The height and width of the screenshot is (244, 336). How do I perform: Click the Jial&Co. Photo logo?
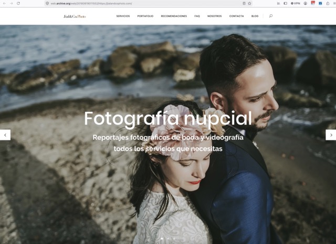(75, 16)
